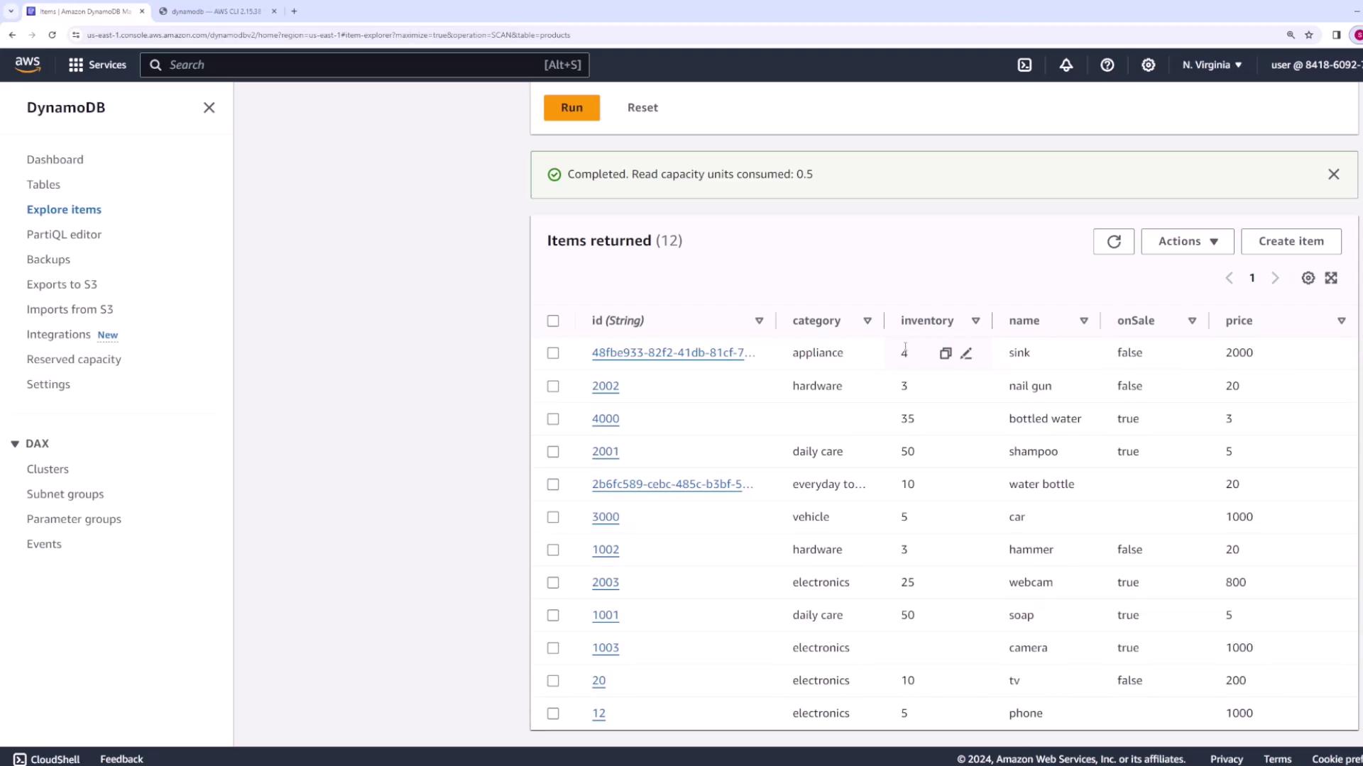Click the orange Run button
This screenshot has width=1363, height=766.
(571, 108)
